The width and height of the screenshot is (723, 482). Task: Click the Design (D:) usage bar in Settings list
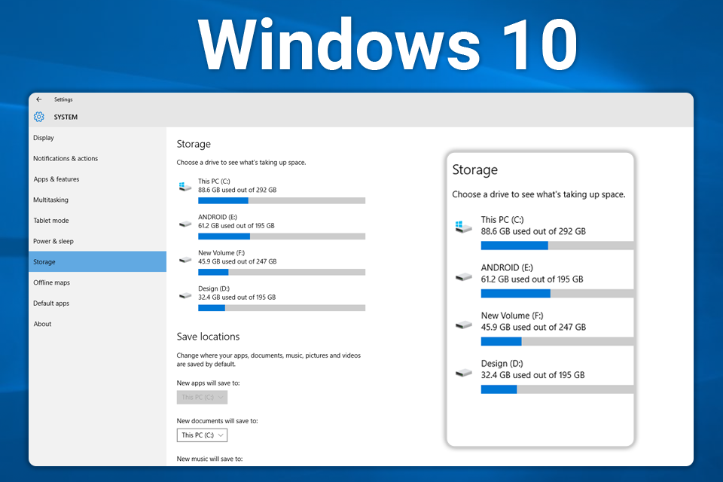pyautogui.click(x=282, y=307)
